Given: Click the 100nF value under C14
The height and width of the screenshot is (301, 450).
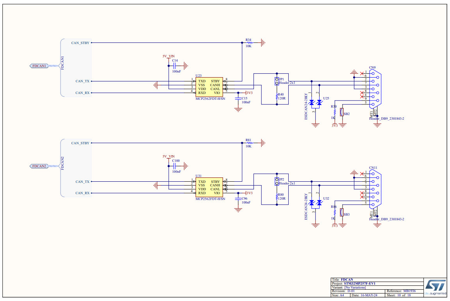Looking at the screenshot, I should point(177,71).
